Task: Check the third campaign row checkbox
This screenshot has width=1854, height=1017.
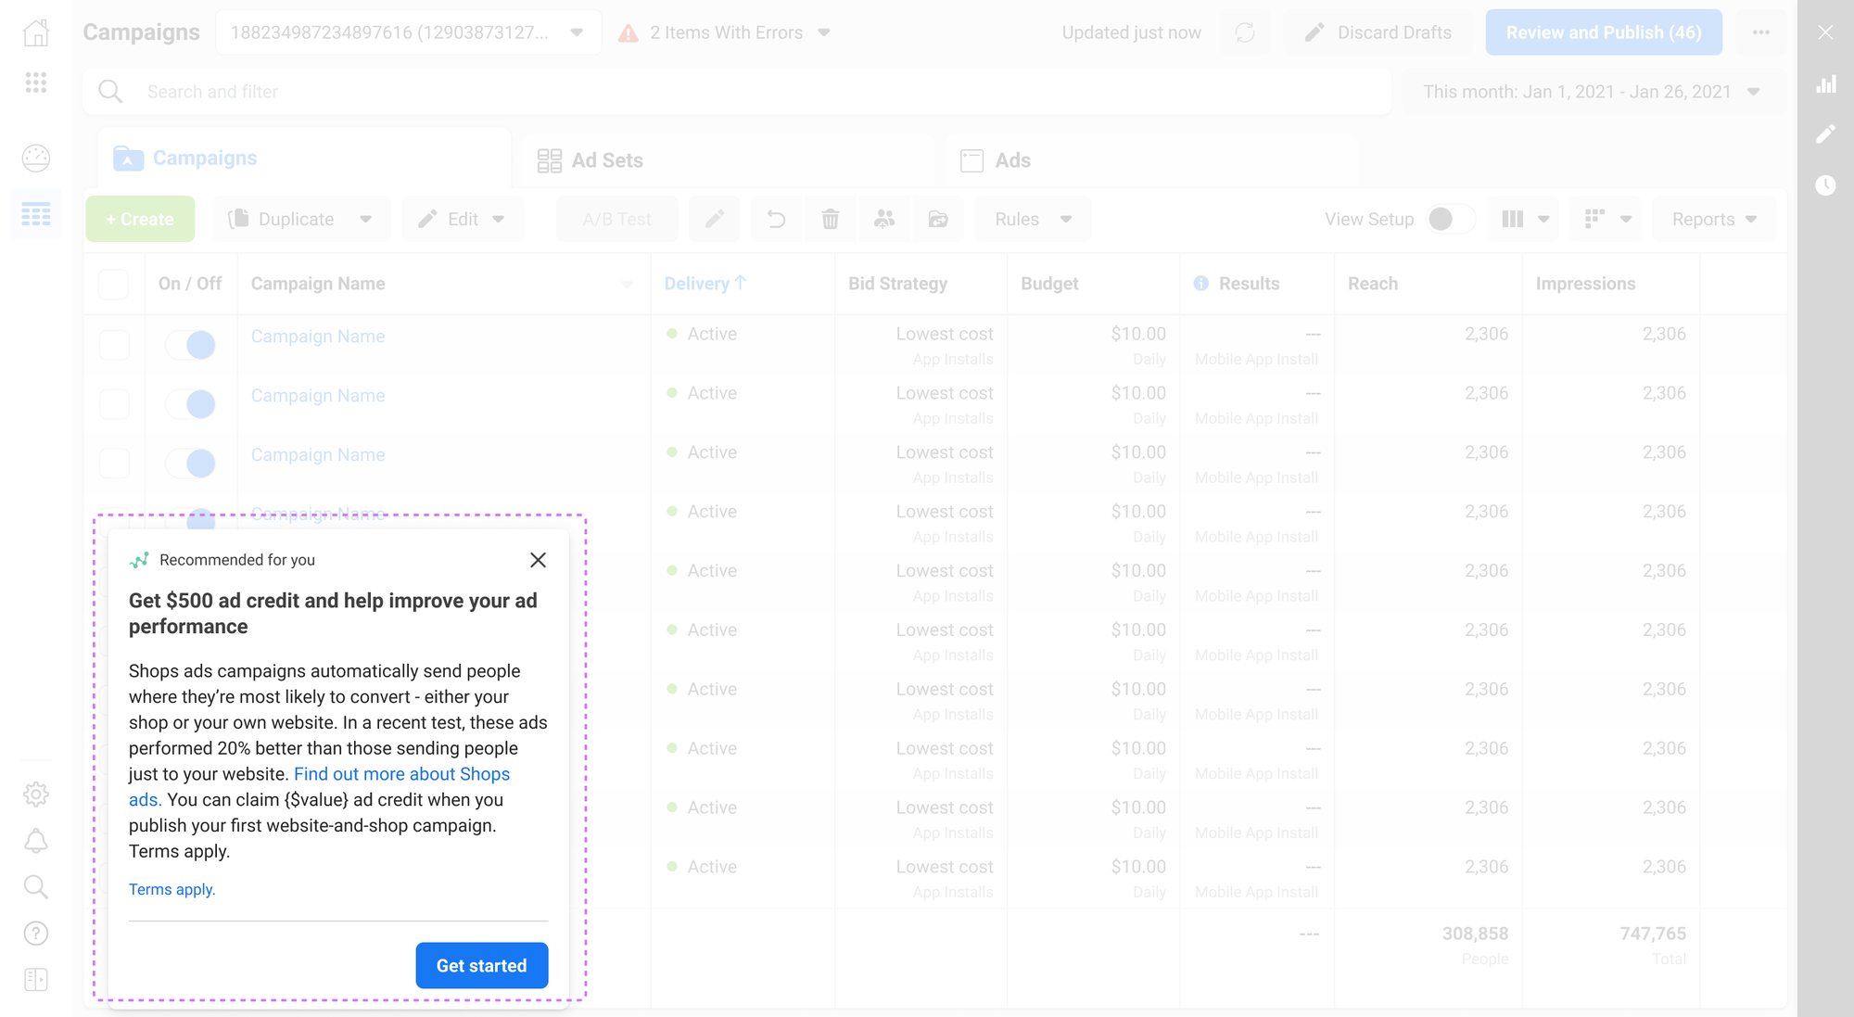Action: (114, 464)
